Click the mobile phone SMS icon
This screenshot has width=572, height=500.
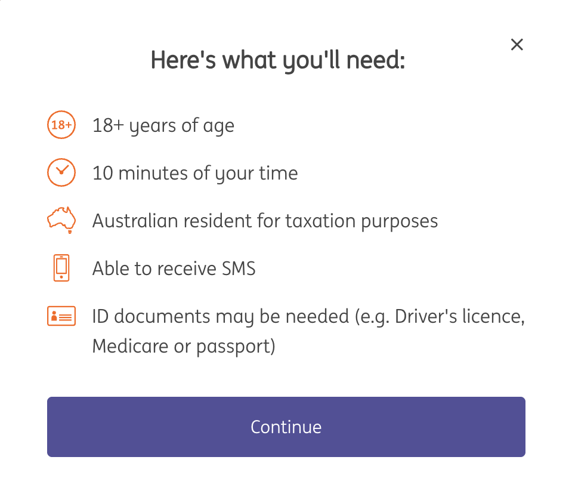tap(61, 268)
